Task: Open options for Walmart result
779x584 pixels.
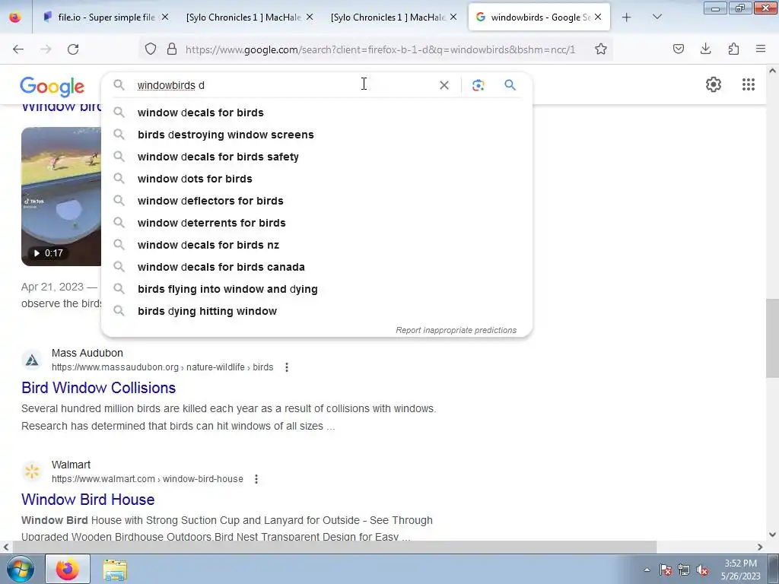Action: click(256, 479)
